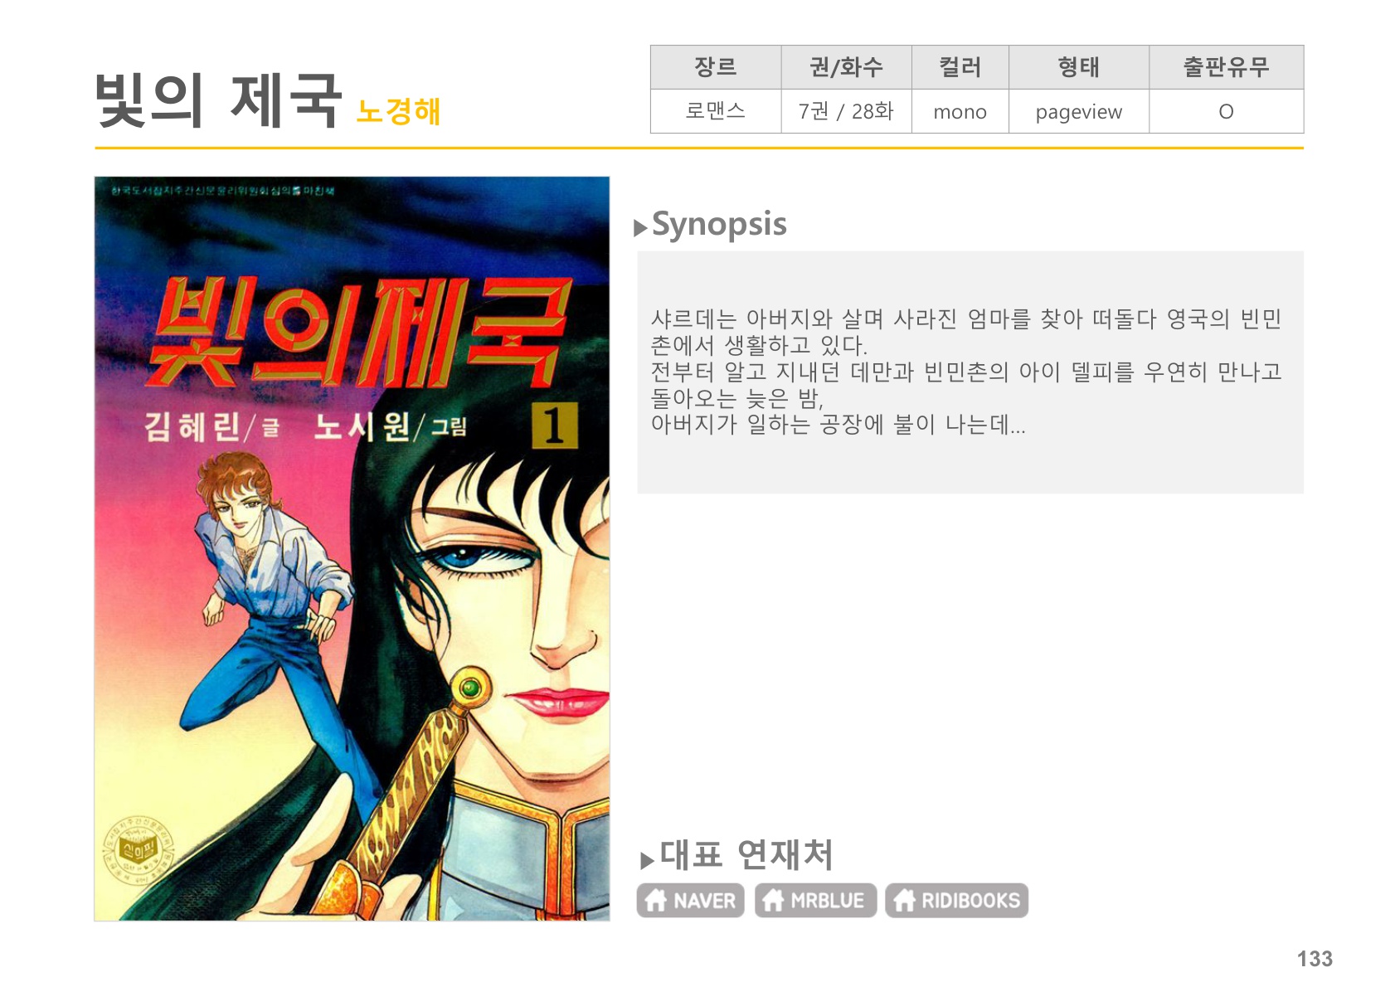Click the 7권 / 28화 cell

[x=846, y=111]
